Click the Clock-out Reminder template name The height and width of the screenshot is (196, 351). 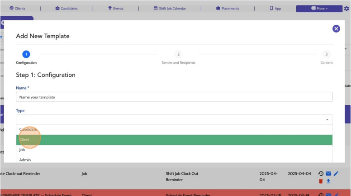[20, 174]
